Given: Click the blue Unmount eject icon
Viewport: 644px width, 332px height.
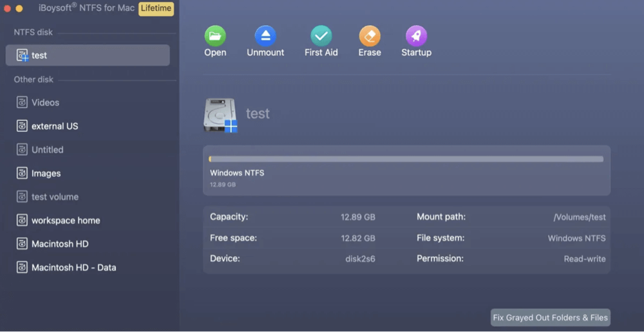Looking at the screenshot, I should pyautogui.click(x=265, y=35).
